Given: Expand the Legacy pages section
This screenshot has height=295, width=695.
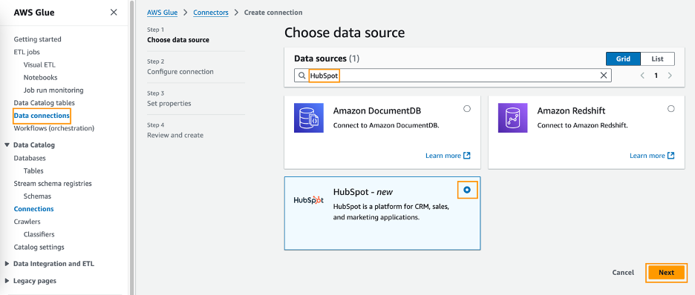Looking at the screenshot, I should [x=7, y=281].
